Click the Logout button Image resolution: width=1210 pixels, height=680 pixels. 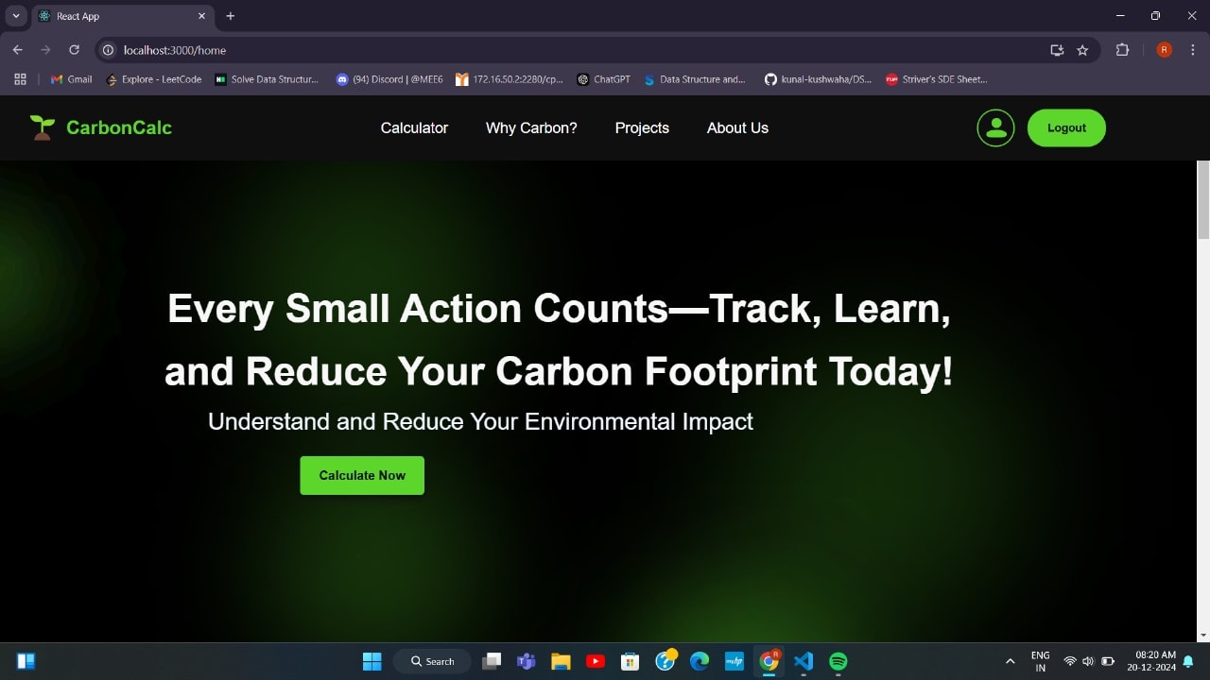coord(1066,127)
